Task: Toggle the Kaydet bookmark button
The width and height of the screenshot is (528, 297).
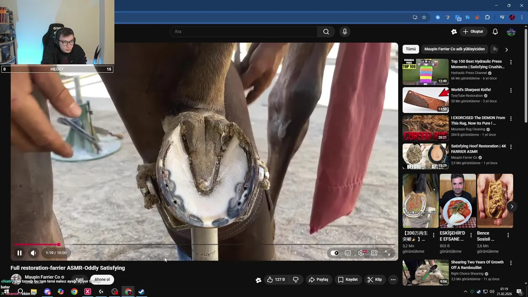Action: tap(348, 280)
